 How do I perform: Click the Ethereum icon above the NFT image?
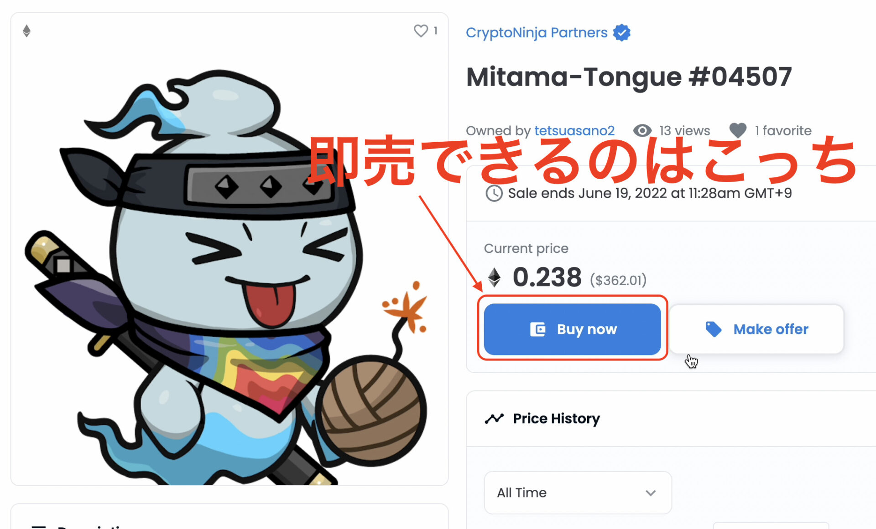click(26, 31)
